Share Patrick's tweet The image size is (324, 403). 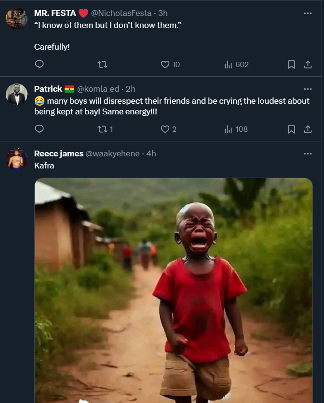click(307, 129)
